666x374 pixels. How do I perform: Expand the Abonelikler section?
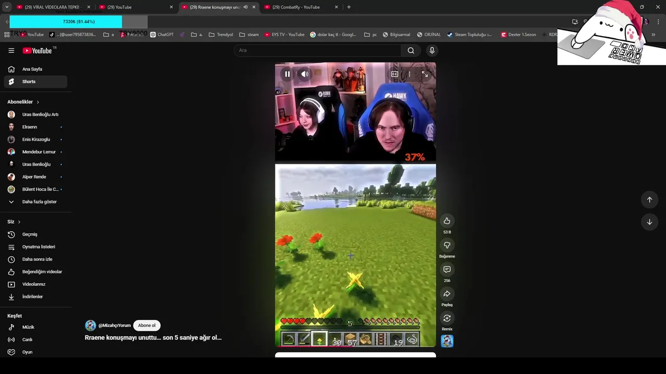pyautogui.click(x=23, y=102)
